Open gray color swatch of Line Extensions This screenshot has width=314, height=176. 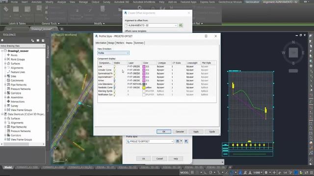pos(144,84)
